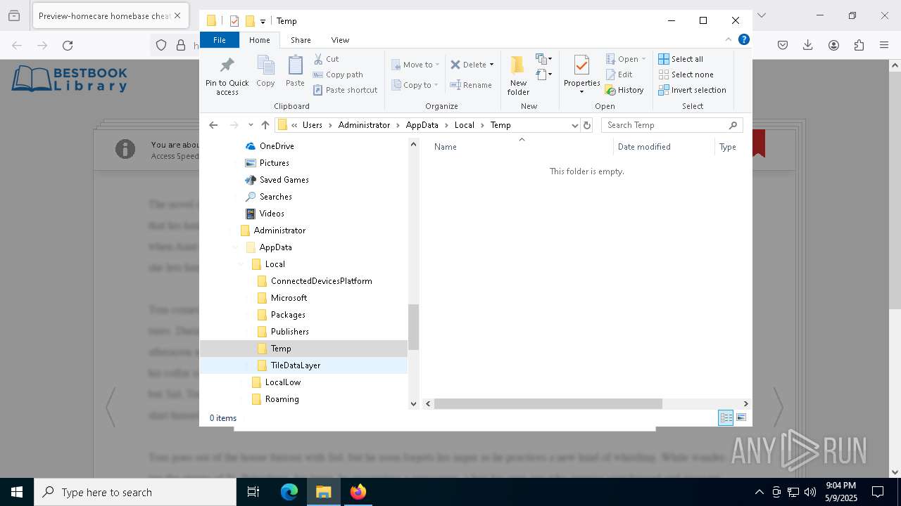901x506 pixels.
Task: Click Paste shortcut in ribbon
Action: pyautogui.click(x=345, y=90)
